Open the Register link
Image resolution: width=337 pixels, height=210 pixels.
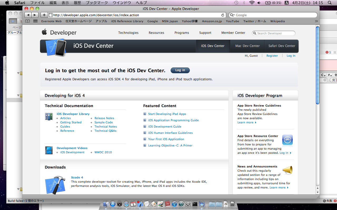pyautogui.click(x=272, y=56)
